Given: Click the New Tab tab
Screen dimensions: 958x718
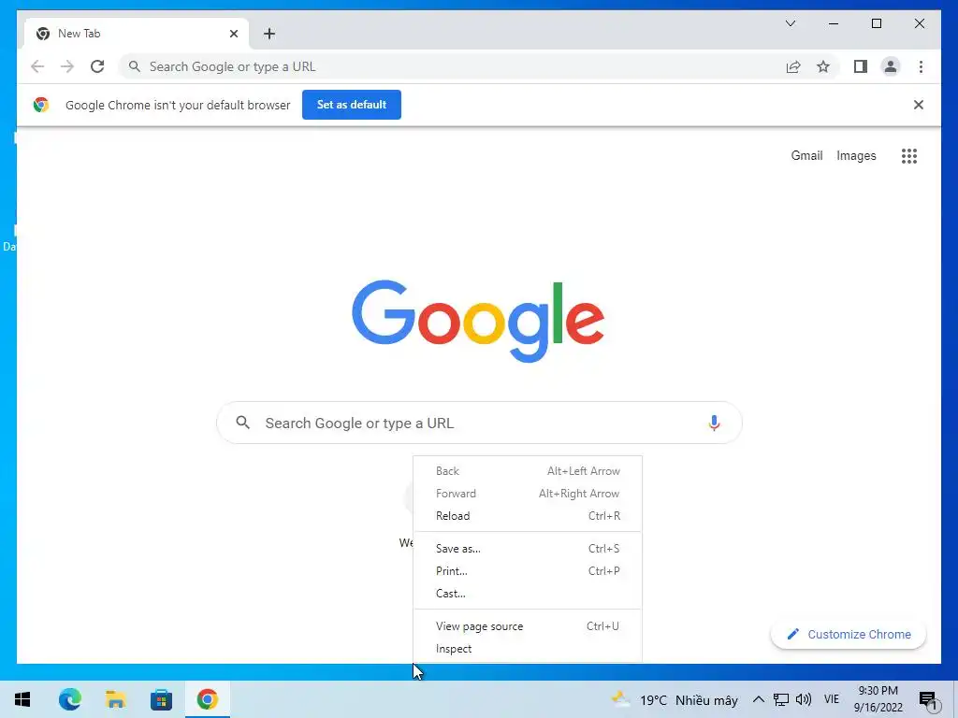Looking at the screenshot, I should tap(136, 34).
